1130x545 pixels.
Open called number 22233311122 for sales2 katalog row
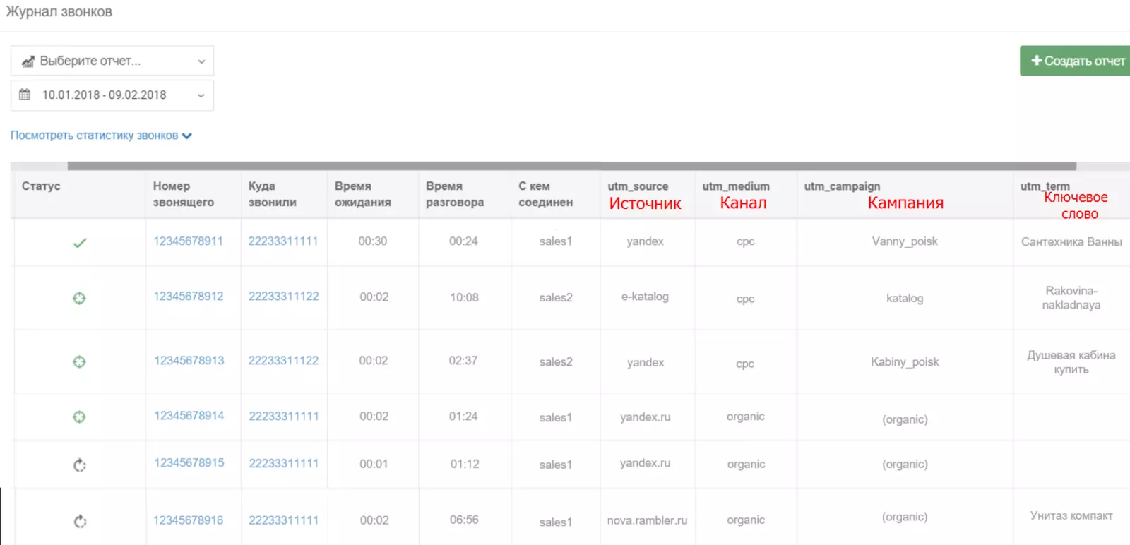point(283,297)
